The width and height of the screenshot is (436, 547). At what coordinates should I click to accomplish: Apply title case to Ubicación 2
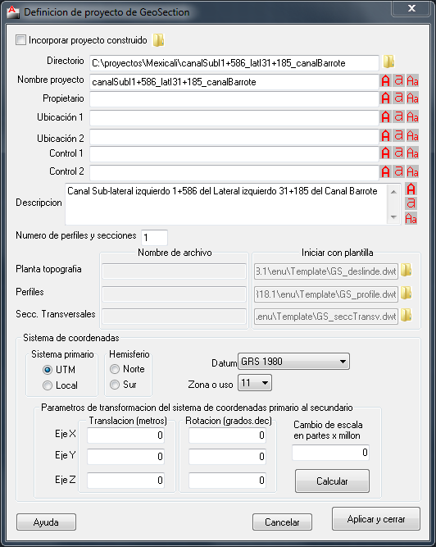point(412,135)
